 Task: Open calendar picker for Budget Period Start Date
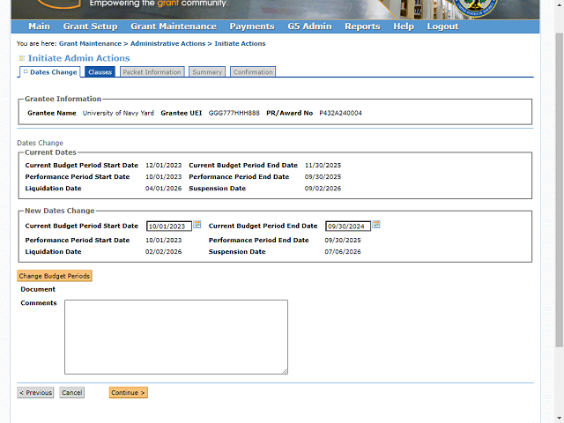coord(197,225)
